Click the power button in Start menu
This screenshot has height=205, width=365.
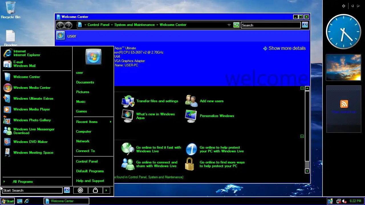click(80, 190)
